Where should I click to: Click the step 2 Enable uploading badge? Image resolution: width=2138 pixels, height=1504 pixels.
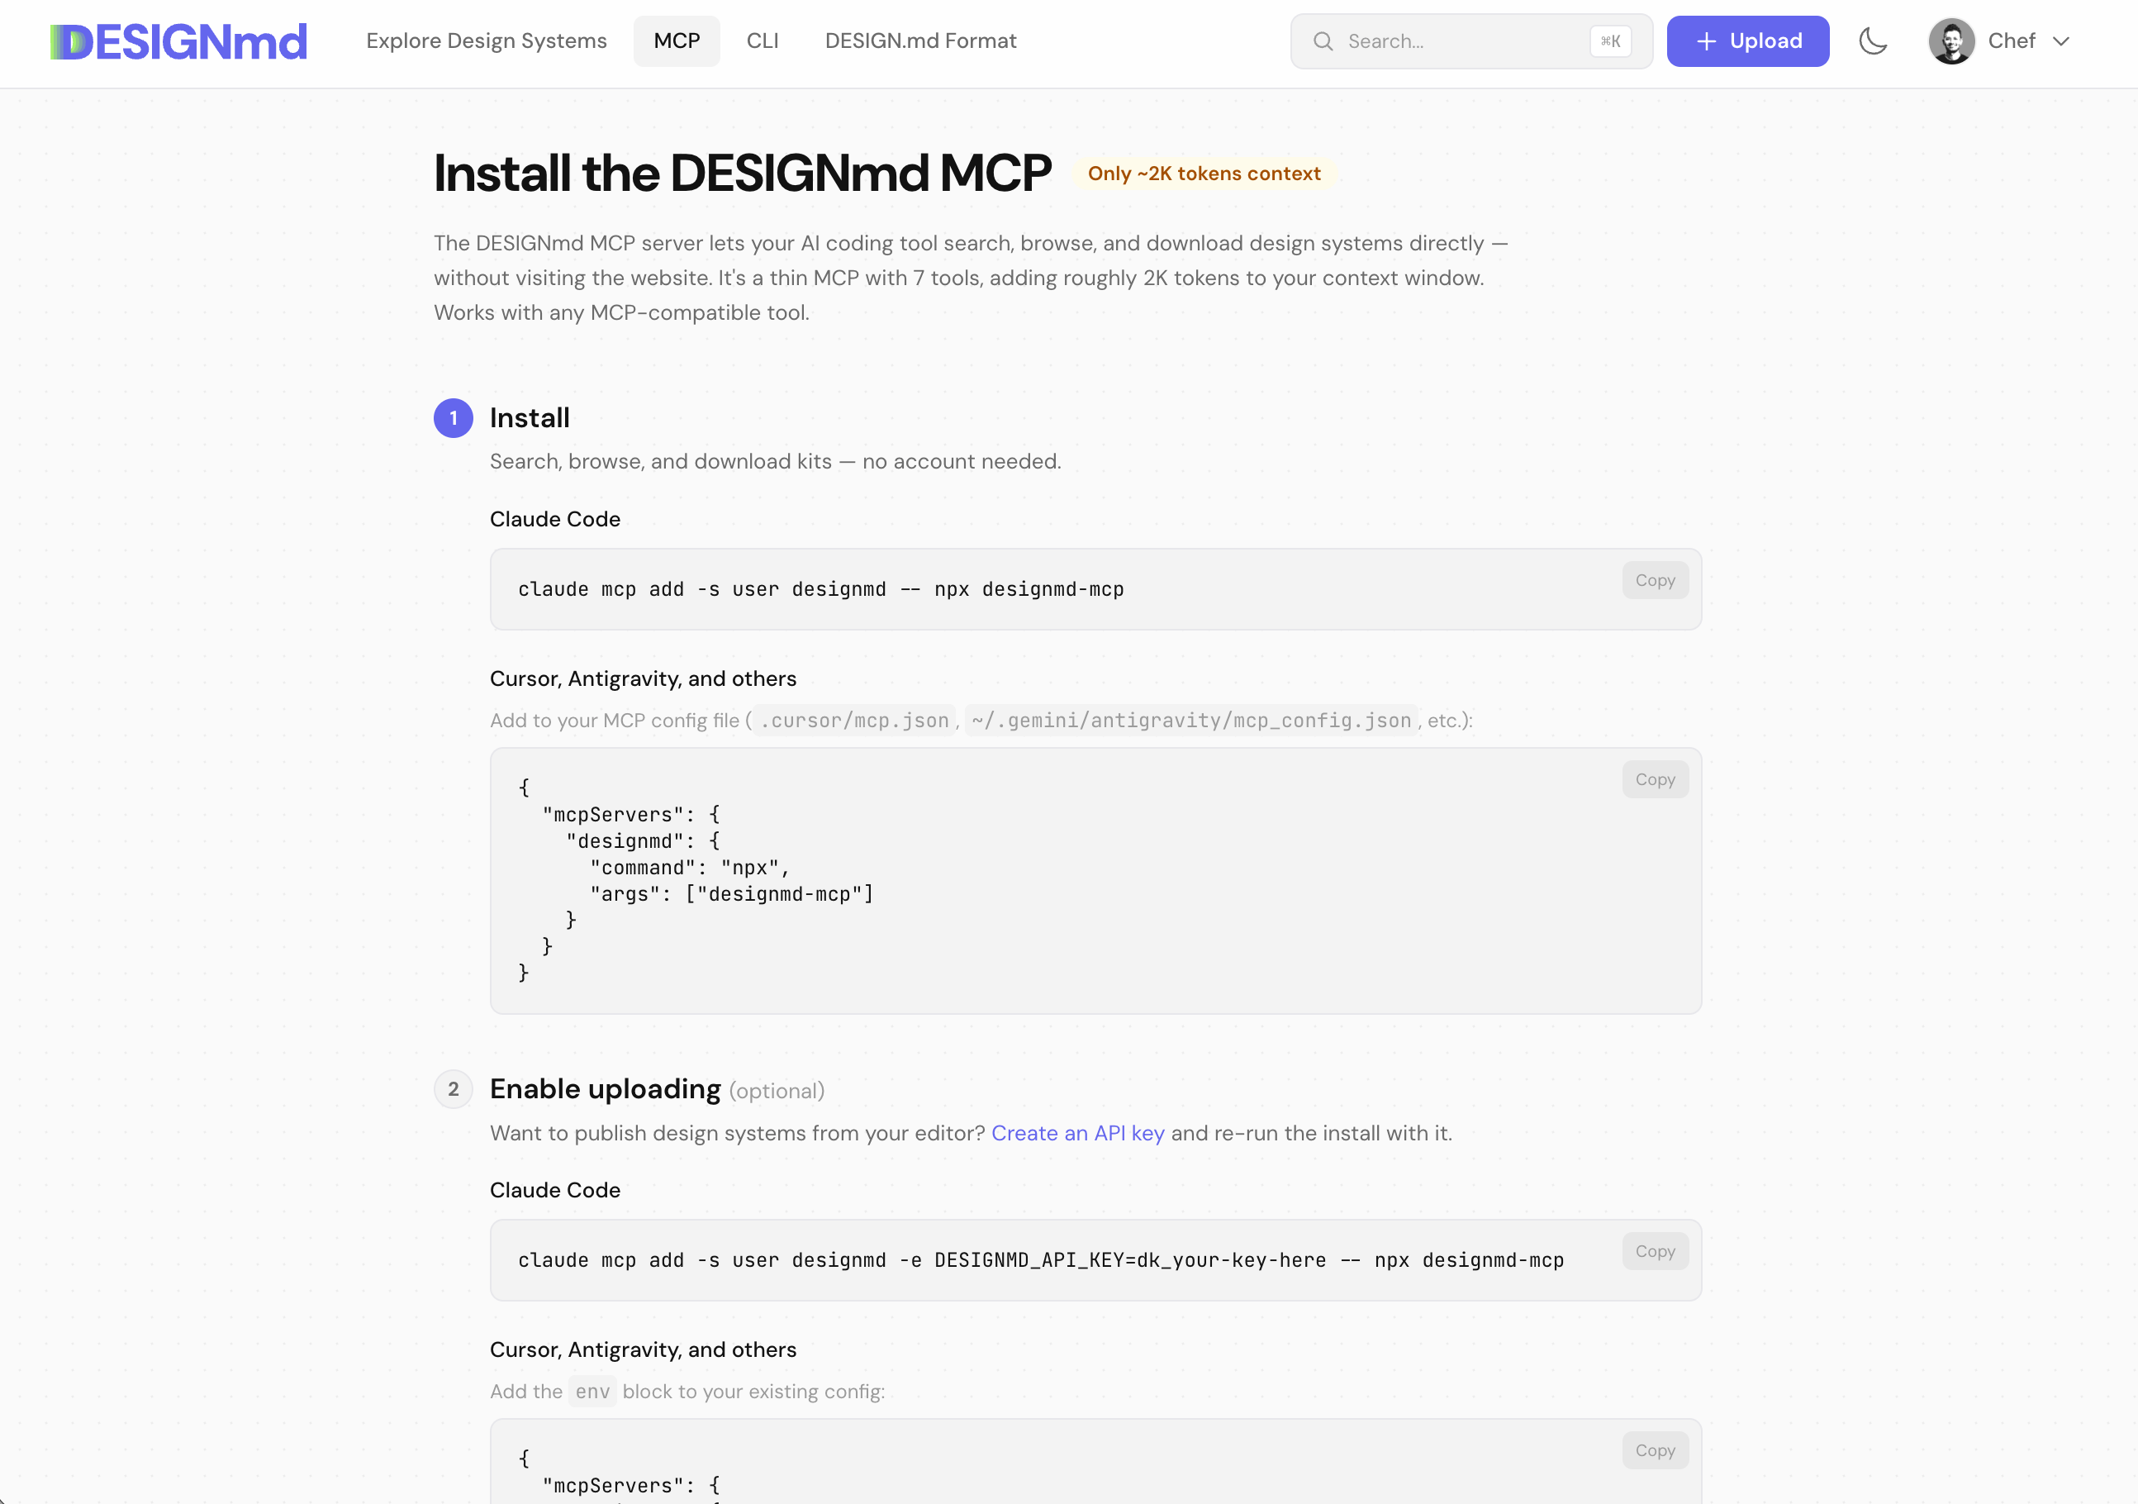click(454, 1088)
